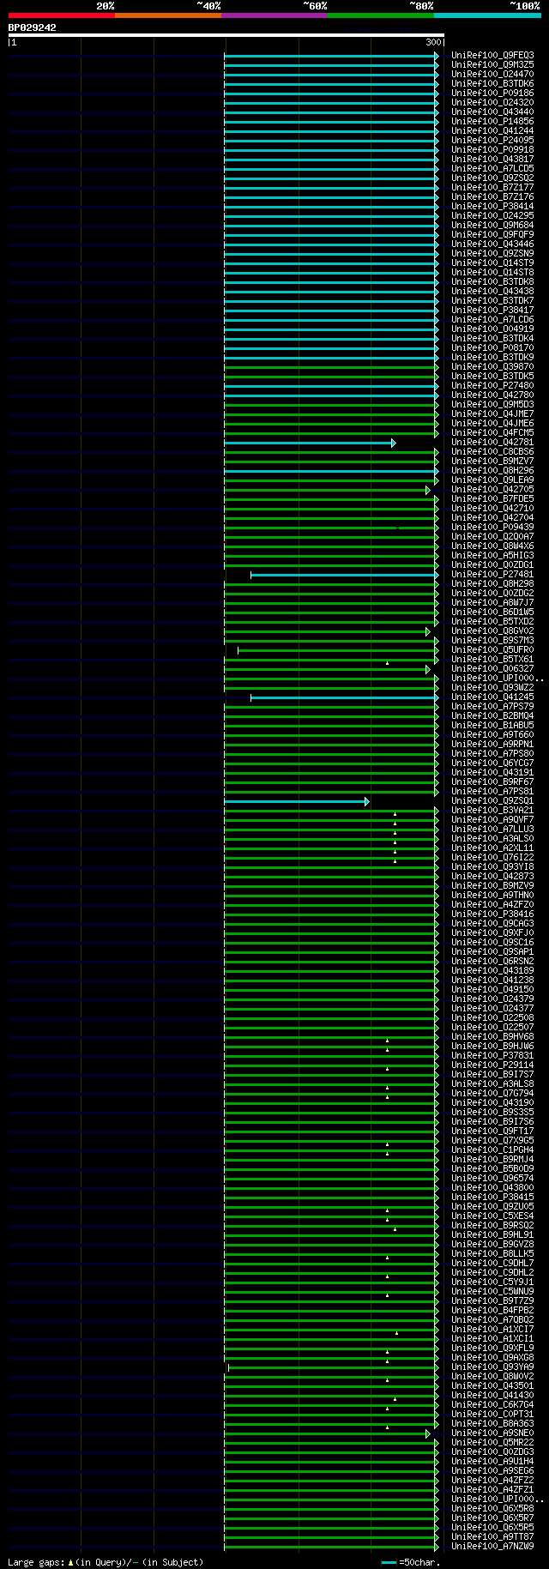This screenshot has height=1569, width=549.
Task: Click the cyan alignment bar for UniRef100_Q41245
Action: (344, 697)
